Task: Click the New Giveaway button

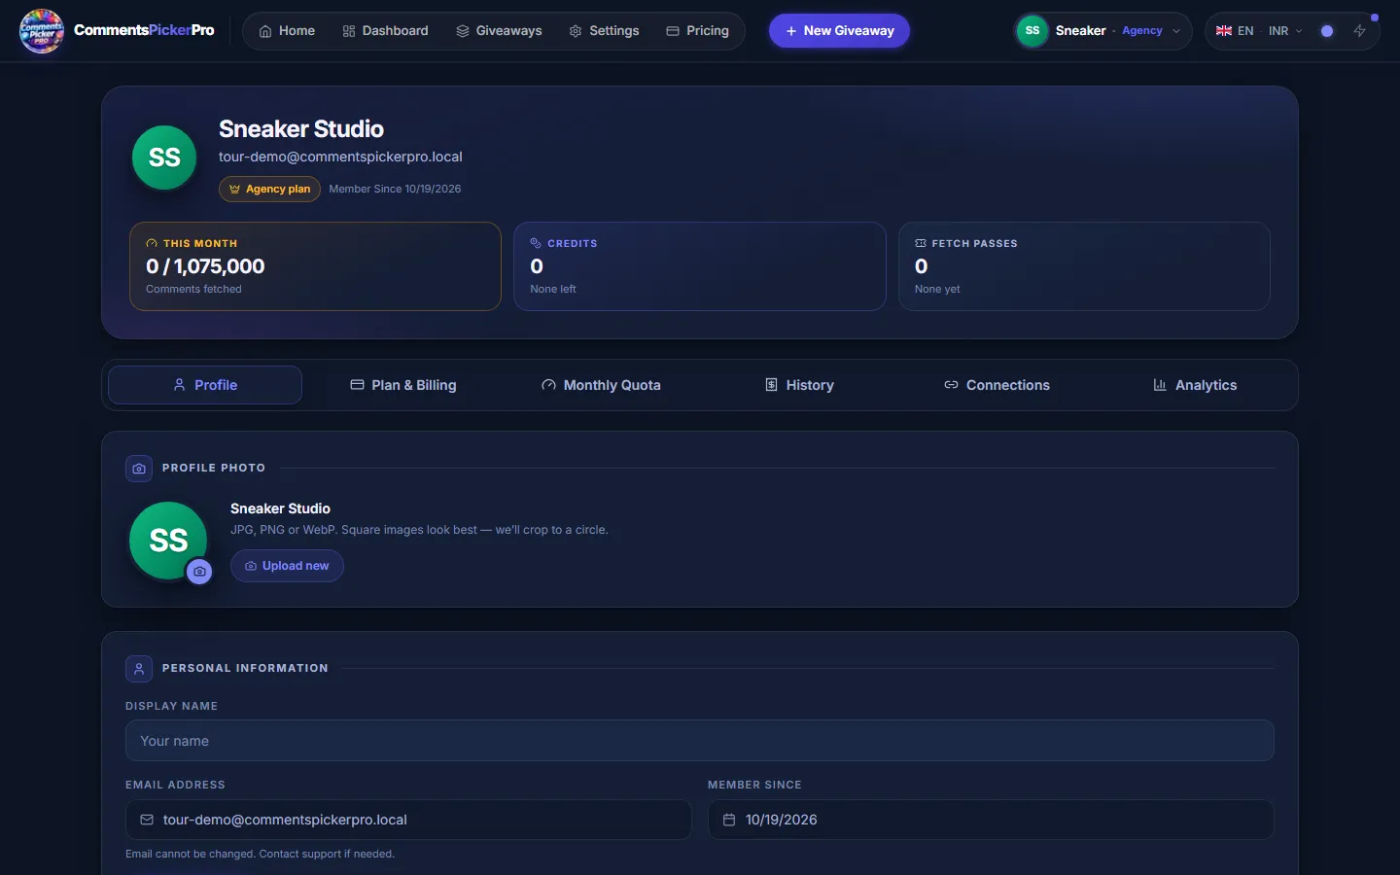Action: 839,31
